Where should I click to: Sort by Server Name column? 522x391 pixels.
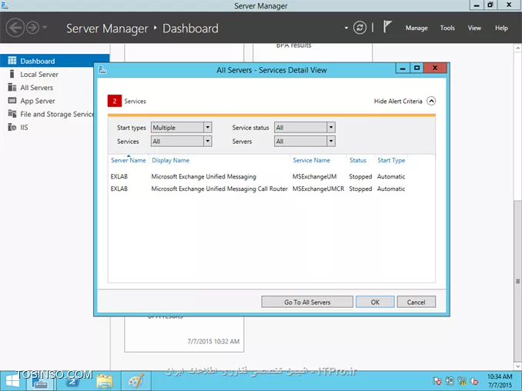128,160
